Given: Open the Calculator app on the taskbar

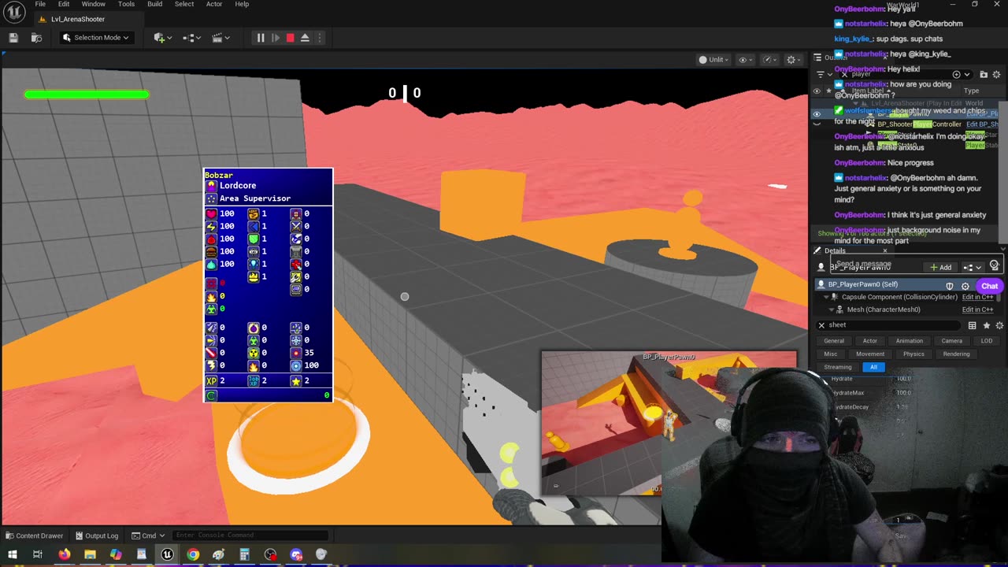Looking at the screenshot, I should coord(244,554).
